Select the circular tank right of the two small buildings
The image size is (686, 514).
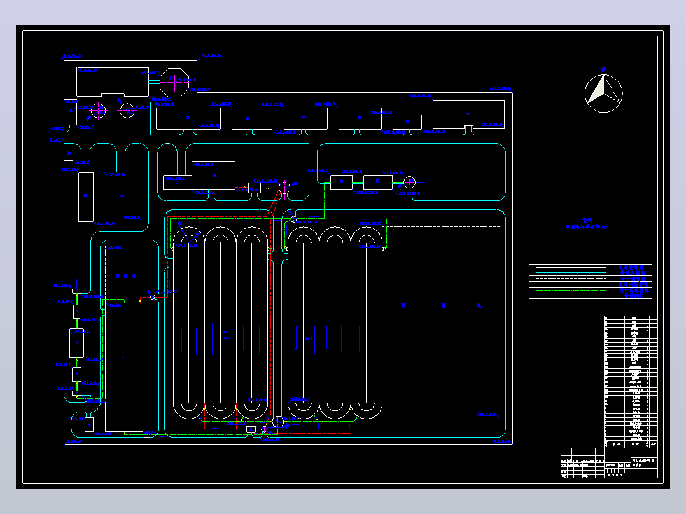(409, 182)
